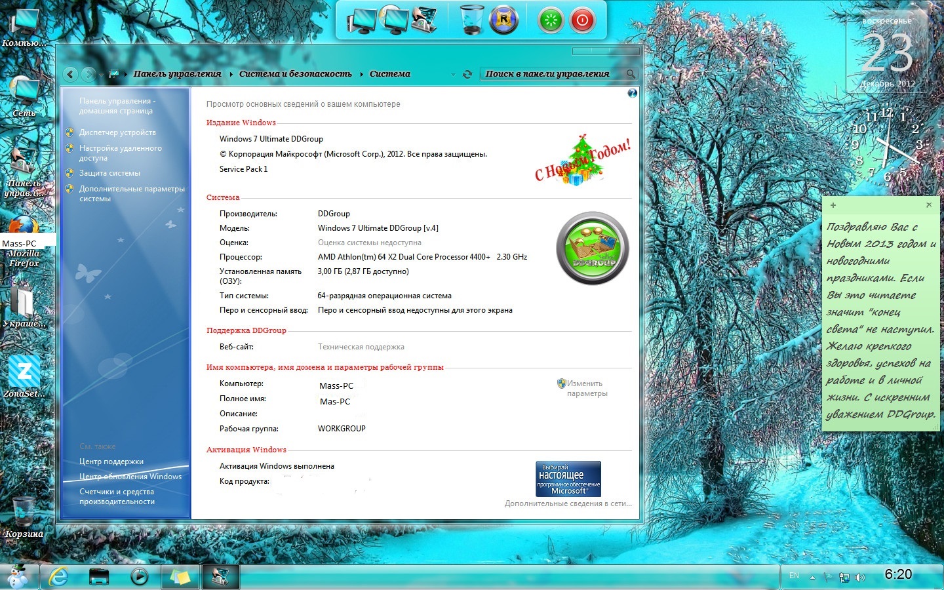The width and height of the screenshot is (944, 590).
Task: Show hidden tray icons arrow
Action: pyautogui.click(x=812, y=578)
